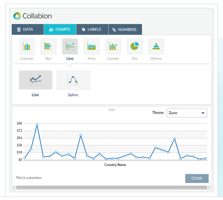Screen dimensions: 223x200
Task: Click the 'Theme' label text
Action: click(x=158, y=113)
